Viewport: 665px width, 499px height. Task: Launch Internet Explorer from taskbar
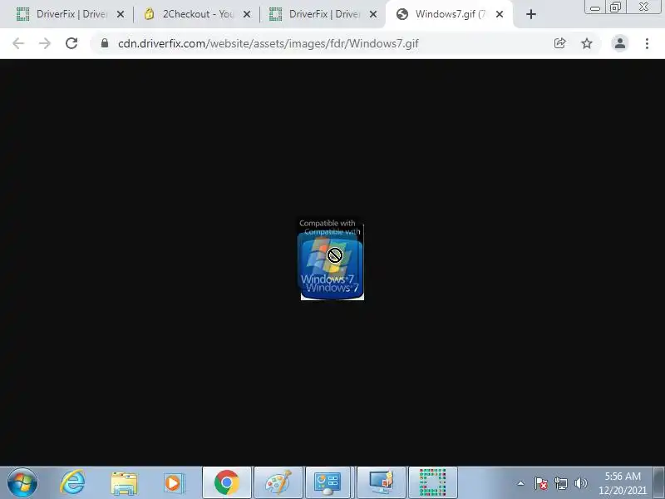pos(72,483)
